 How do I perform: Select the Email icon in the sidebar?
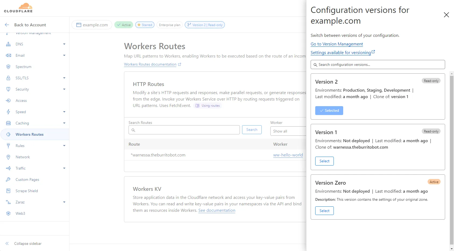click(8, 55)
